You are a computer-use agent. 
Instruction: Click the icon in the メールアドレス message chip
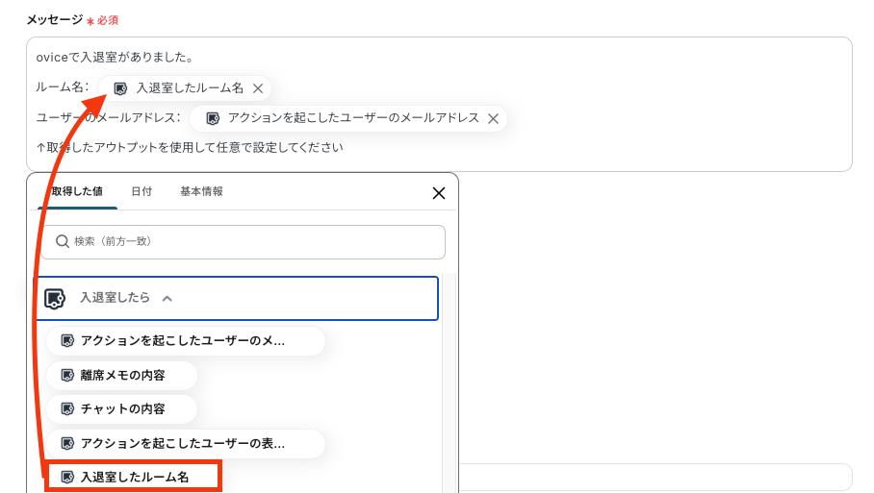point(213,118)
